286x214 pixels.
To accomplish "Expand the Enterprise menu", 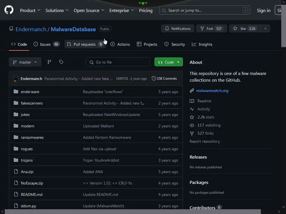I will tap(121, 10).
